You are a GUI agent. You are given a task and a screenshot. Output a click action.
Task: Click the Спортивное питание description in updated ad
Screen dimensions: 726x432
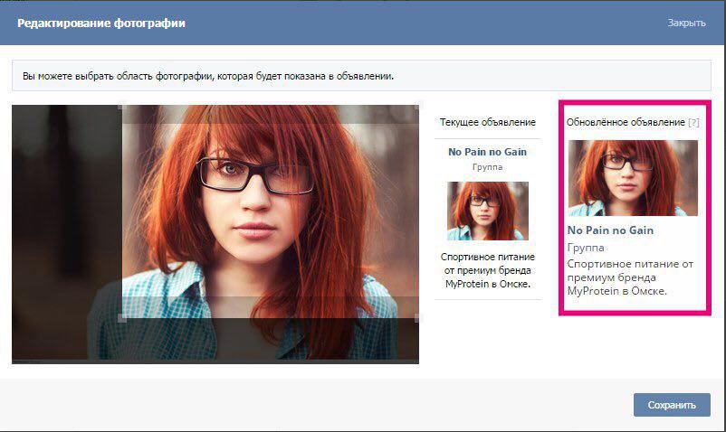click(630, 277)
